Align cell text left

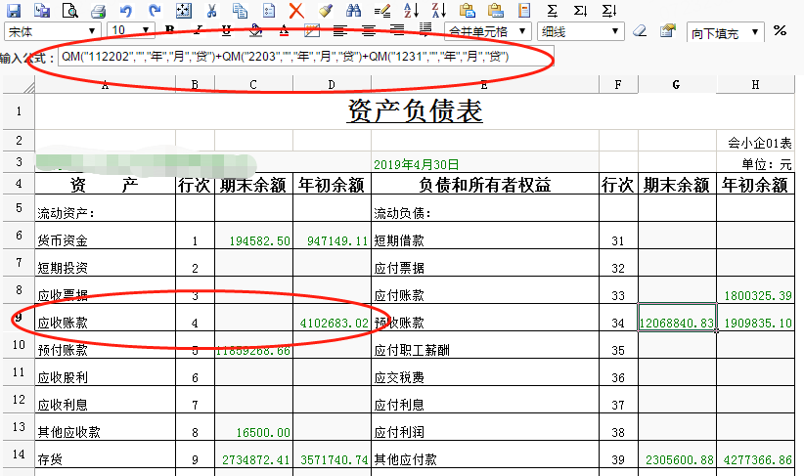click(340, 31)
